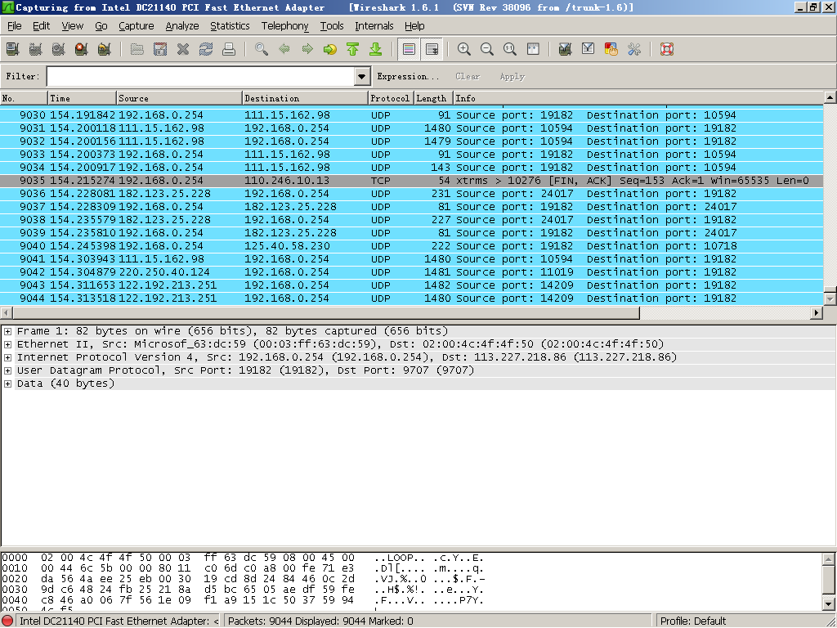Open the View menu
Screen dimensions: 837x628
pyautogui.click(x=72, y=25)
